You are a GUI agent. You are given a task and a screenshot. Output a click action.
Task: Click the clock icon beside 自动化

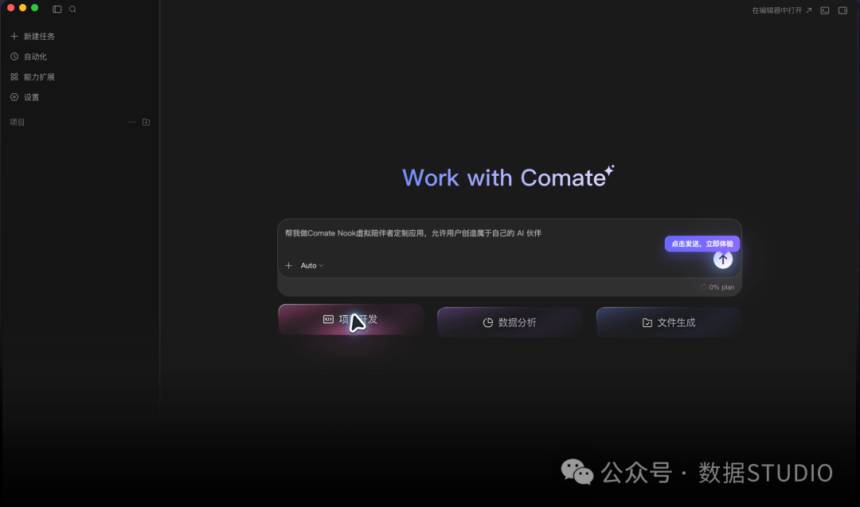click(14, 57)
